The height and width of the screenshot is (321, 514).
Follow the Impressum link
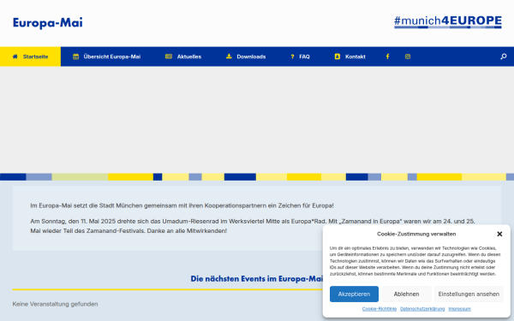pyautogui.click(x=459, y=309)
